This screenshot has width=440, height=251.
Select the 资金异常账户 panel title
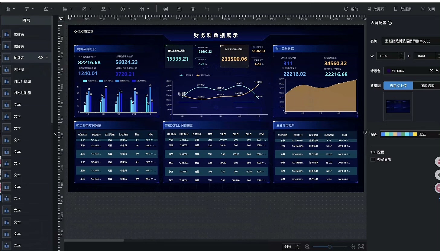[285, 125]
